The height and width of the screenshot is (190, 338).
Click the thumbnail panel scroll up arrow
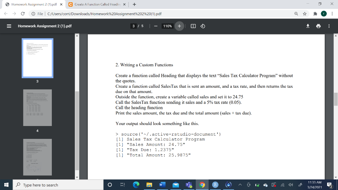pyautogui.click(x=77, y=36)
